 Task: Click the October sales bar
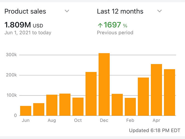[x=78, y=107]
